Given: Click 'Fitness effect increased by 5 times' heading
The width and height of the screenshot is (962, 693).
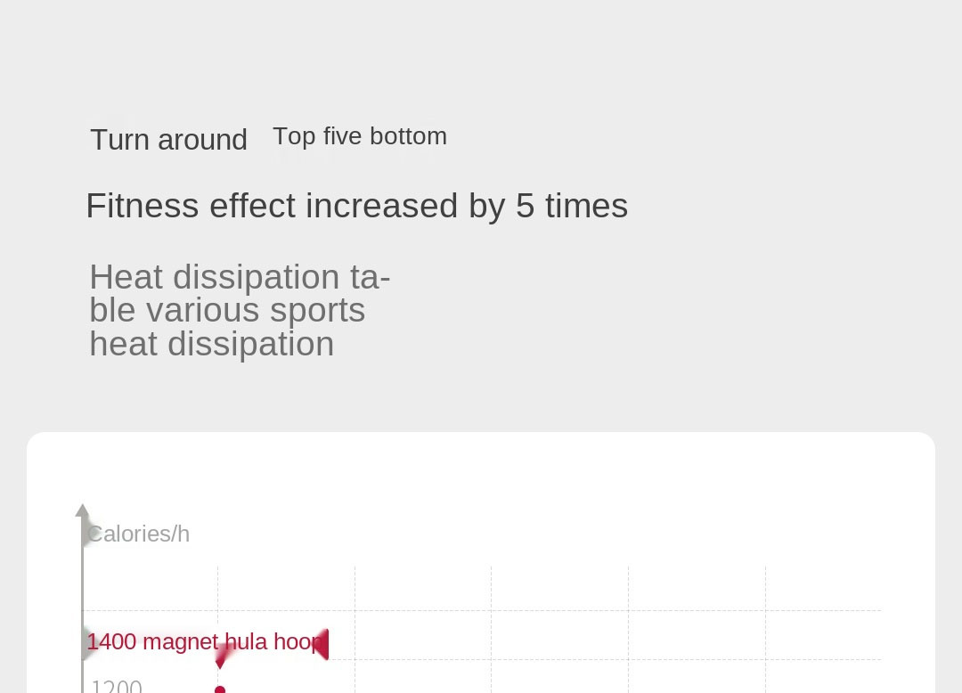Looking at the screenshot, I should 356,206.
